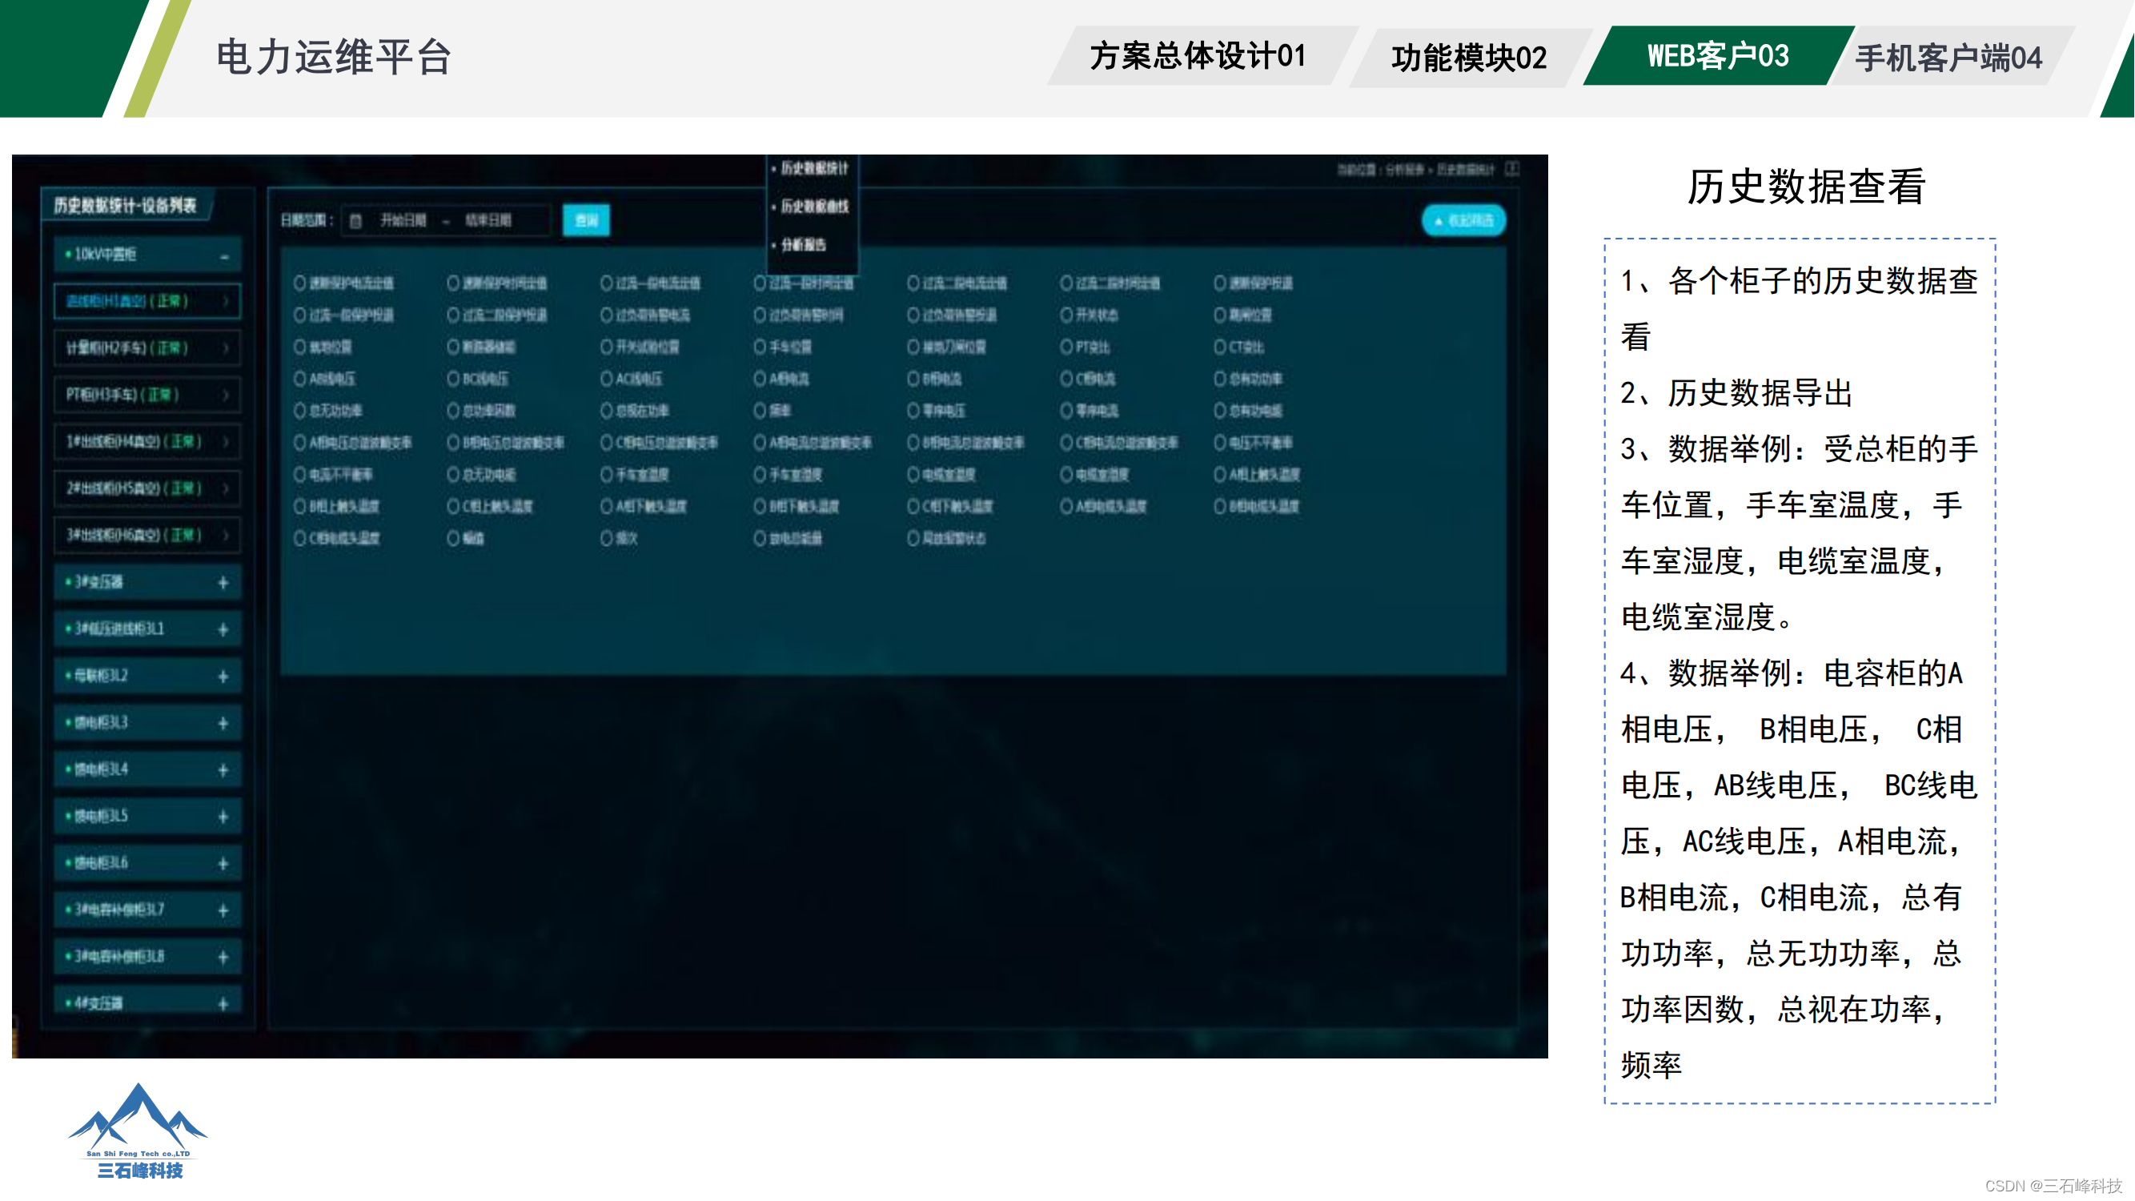Switch to the 功能模块02 tab

[1469, 57]
